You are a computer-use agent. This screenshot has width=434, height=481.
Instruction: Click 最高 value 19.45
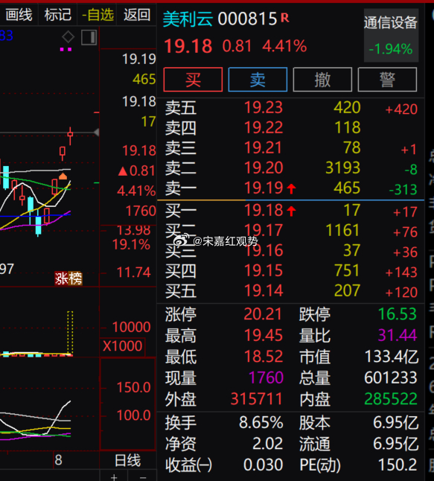(264, 335)
